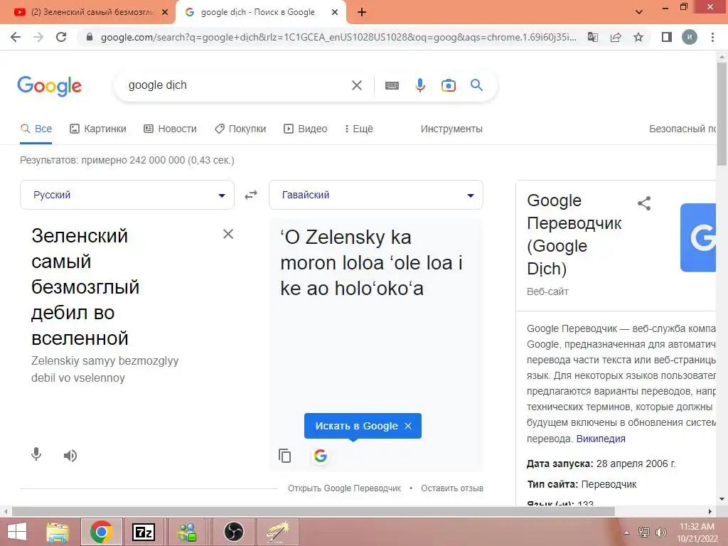Open the Chrome three-dot menu

(x=712, y=37)
